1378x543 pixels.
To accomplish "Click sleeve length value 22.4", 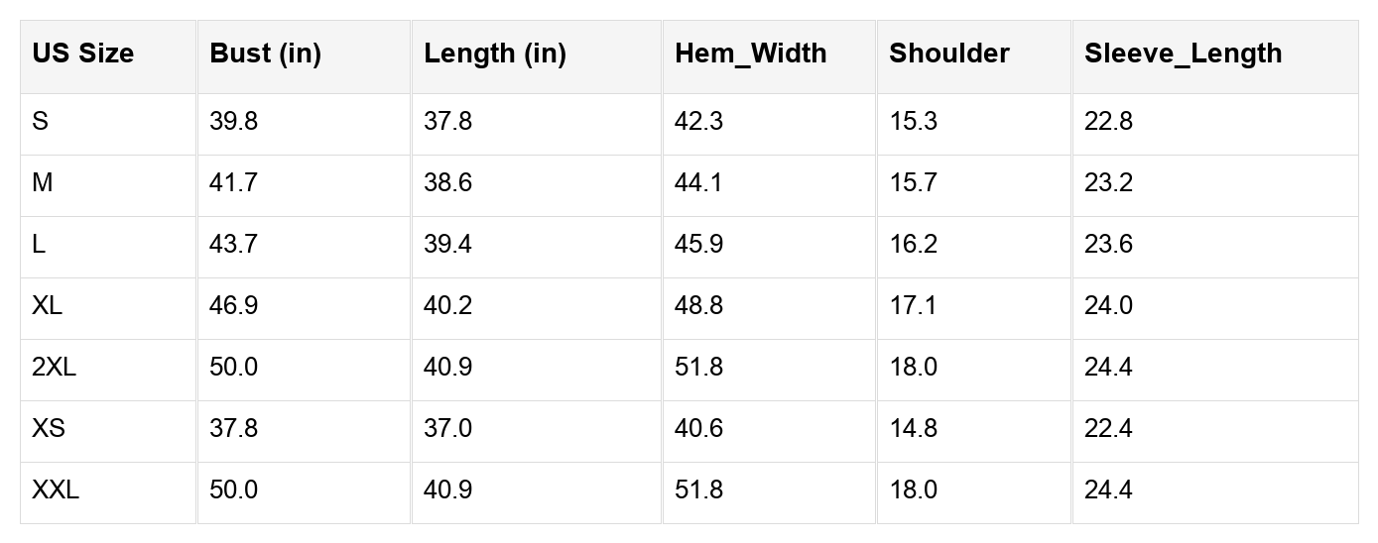I will [1108, 429].
